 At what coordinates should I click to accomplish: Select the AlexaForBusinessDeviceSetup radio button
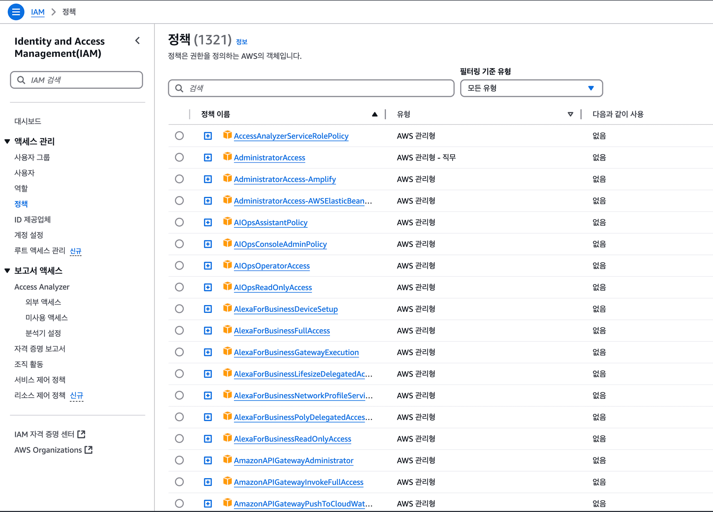click(179, 309)
